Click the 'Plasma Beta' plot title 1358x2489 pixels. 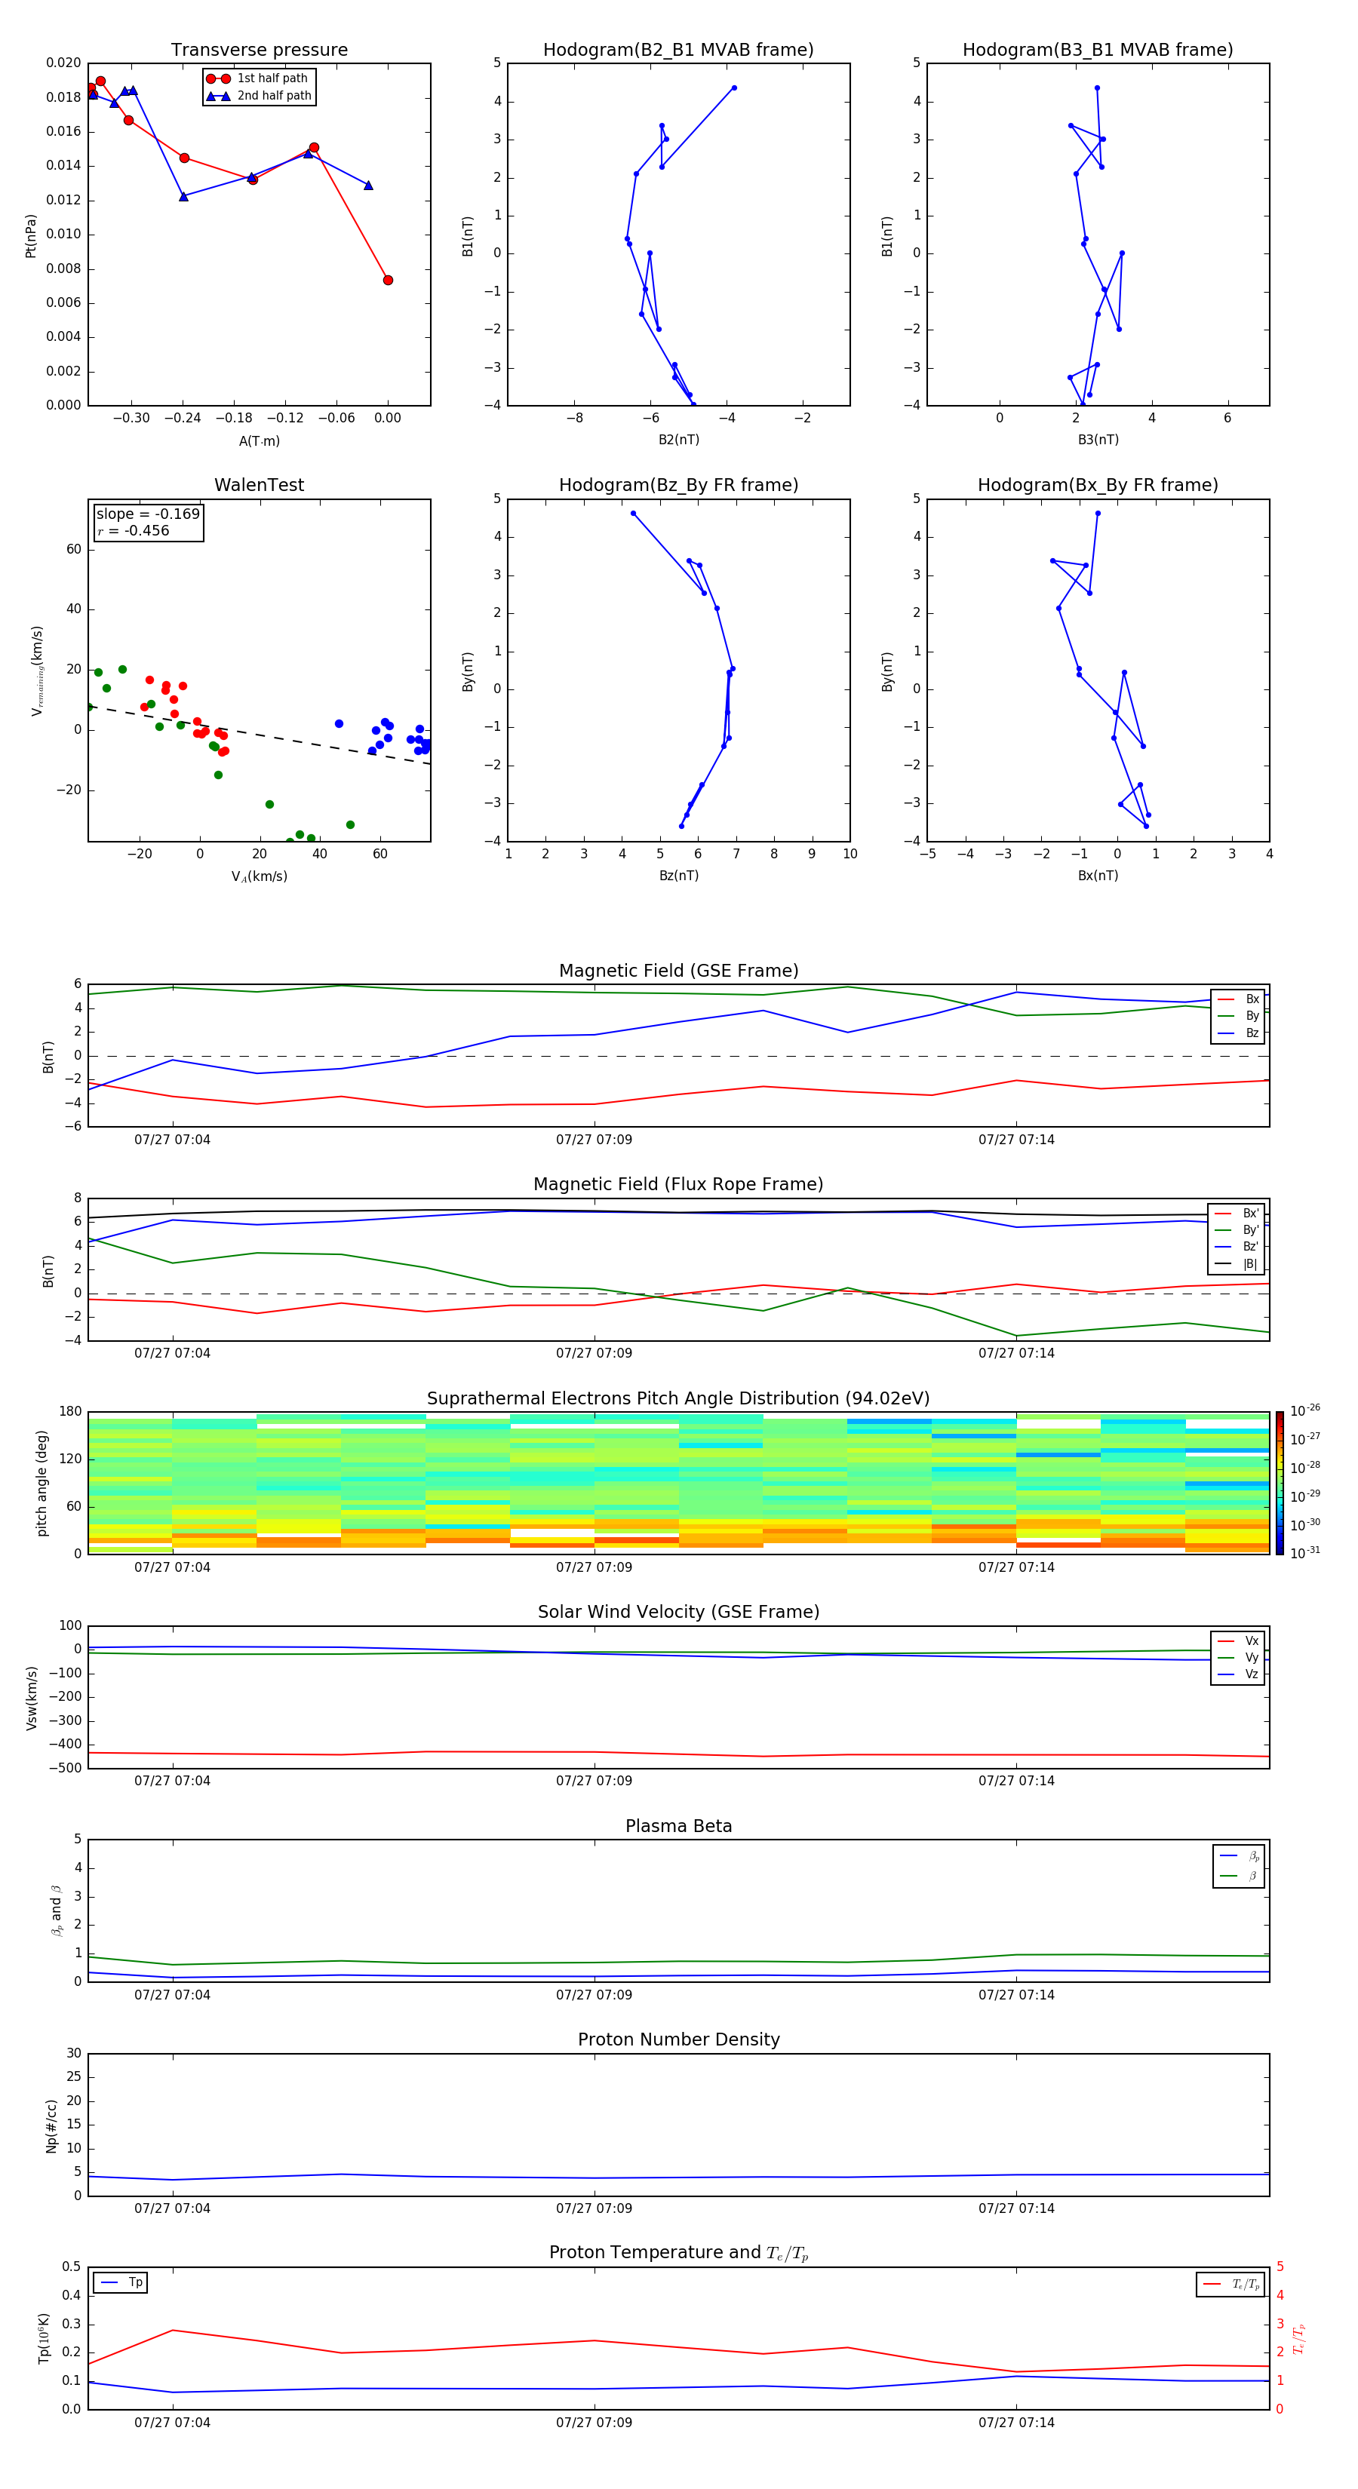click(678, 1826)
